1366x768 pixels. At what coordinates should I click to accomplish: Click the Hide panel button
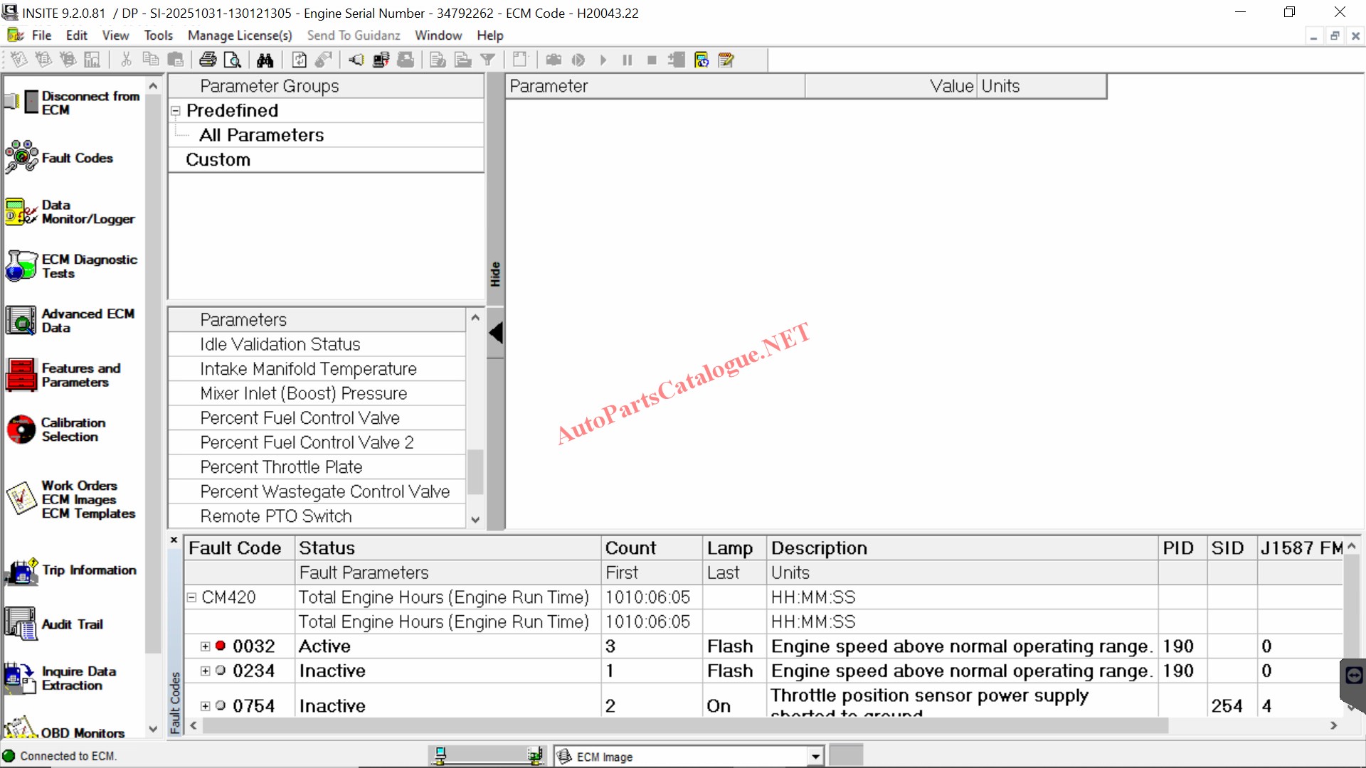pyautogui.click(x=495, y=274)
